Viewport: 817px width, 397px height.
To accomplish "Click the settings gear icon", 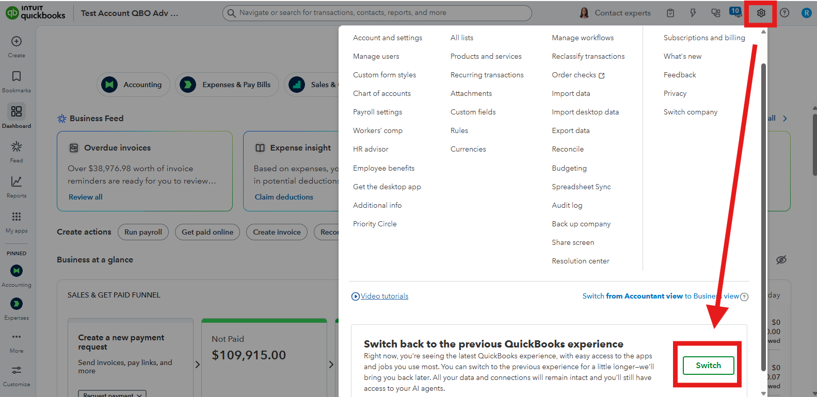I will point(761,13).
